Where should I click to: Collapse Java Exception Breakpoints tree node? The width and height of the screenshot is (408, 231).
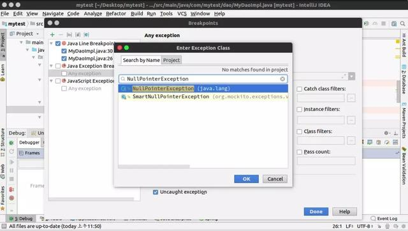tap(51, 66)
